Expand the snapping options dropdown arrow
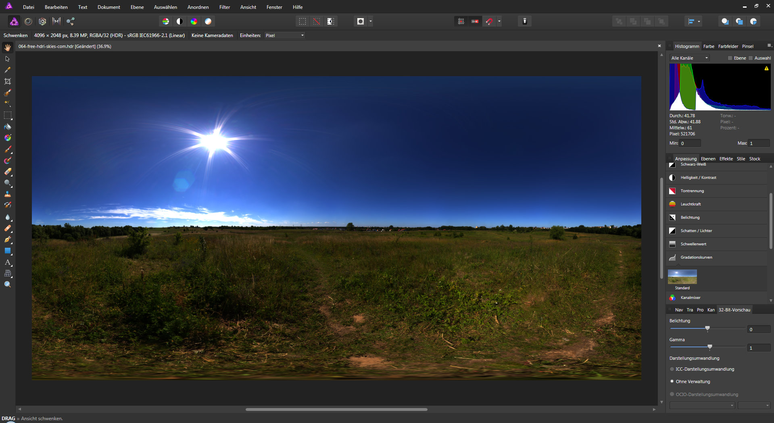 point(499,21)
